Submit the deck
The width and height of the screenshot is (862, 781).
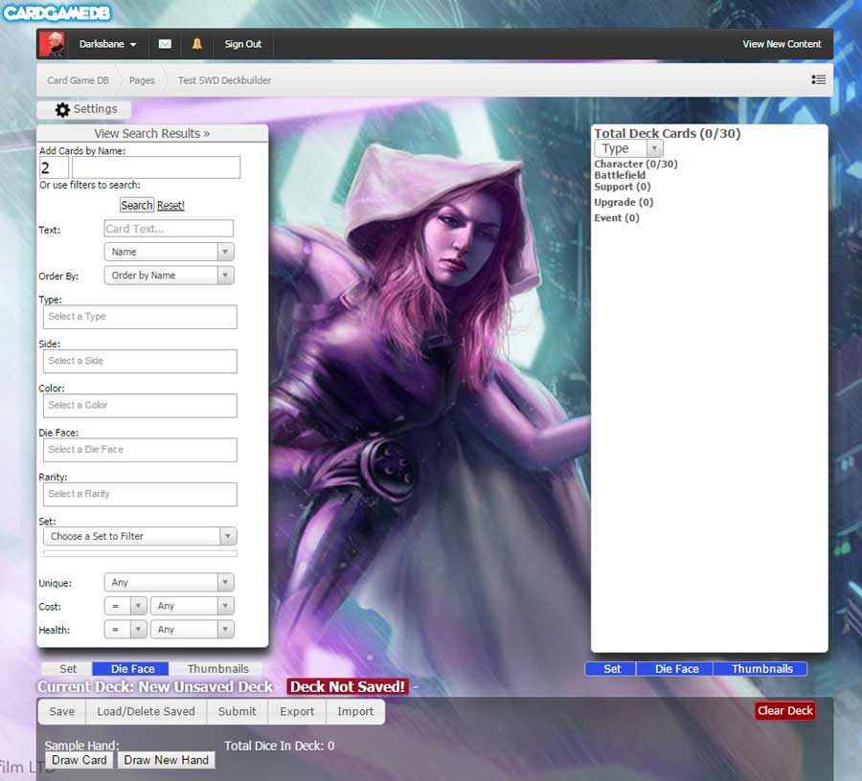click(237, 712)
